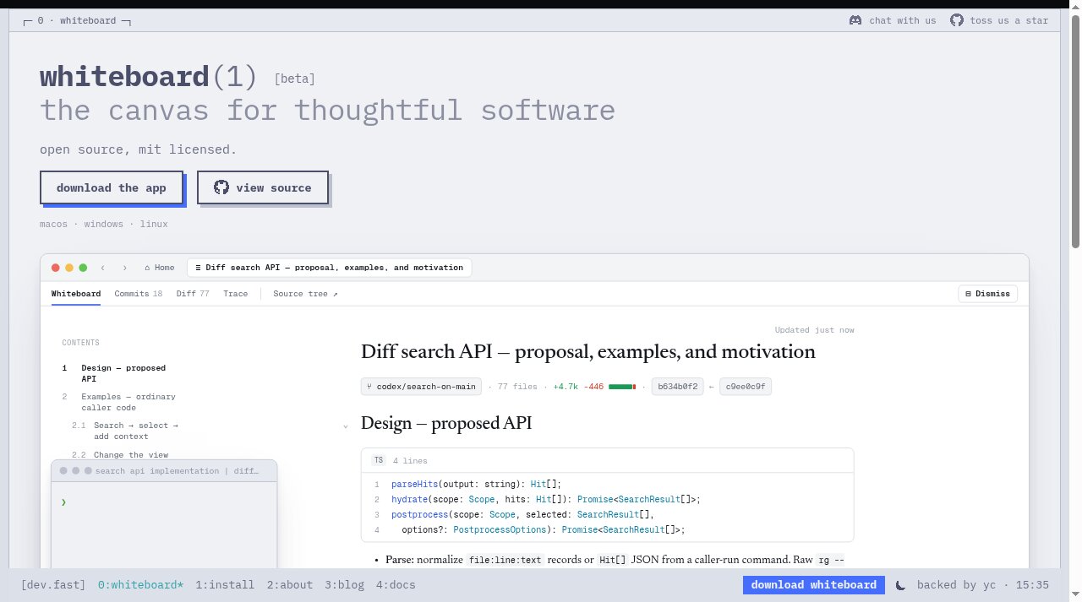Click code line parseHits(output: string)
The width and height of the screenshot is (1082, 602).
pyautogui.click(x=476, y=484)
